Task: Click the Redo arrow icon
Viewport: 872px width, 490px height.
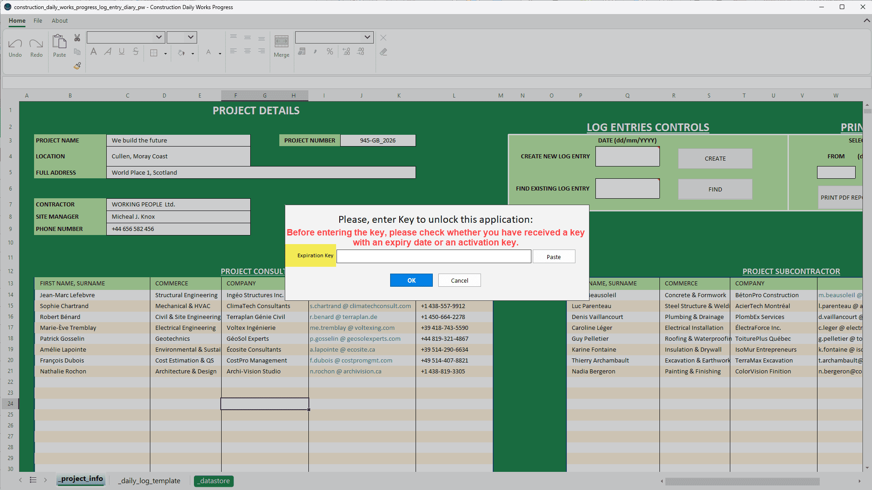Action: [36, 44]
